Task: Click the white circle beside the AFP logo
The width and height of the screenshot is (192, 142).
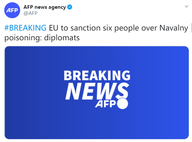Action: pos(122,103)
